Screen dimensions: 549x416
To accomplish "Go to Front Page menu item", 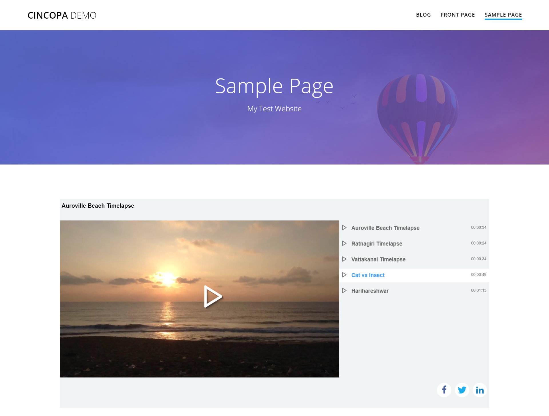I will point(457,15).
